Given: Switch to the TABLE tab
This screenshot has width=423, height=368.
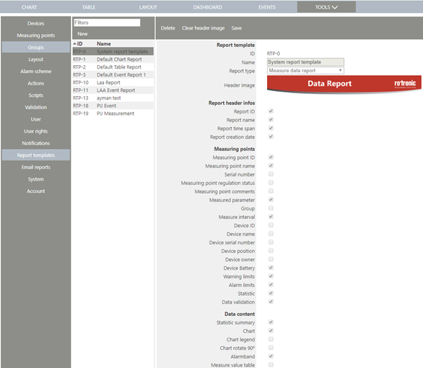Looking at the screenshot, I should click(89, 7).
